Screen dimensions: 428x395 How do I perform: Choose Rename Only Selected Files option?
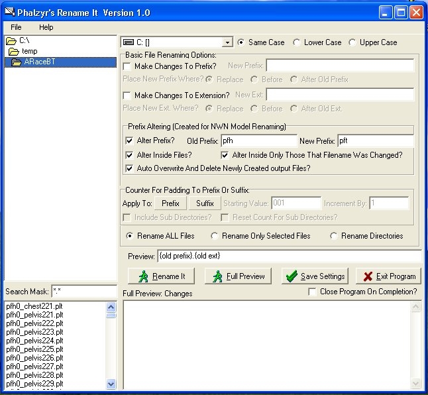215,236
